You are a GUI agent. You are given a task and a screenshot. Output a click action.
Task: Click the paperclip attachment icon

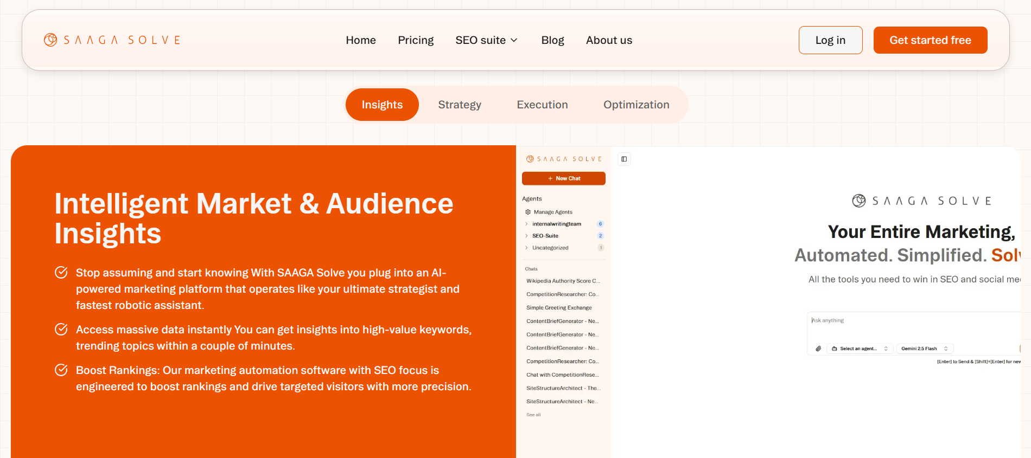(818, 349)
